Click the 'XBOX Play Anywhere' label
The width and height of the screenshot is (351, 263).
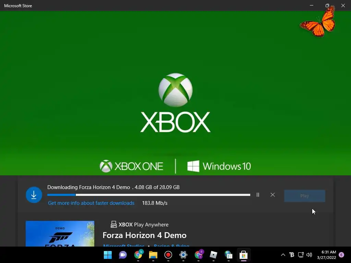pos(144,225)
